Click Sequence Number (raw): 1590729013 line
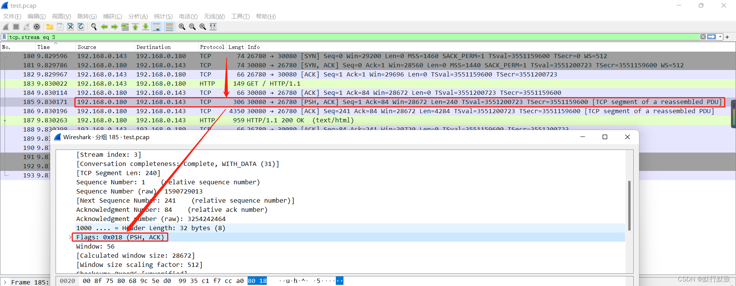The image size is (736, 286). 140,192
